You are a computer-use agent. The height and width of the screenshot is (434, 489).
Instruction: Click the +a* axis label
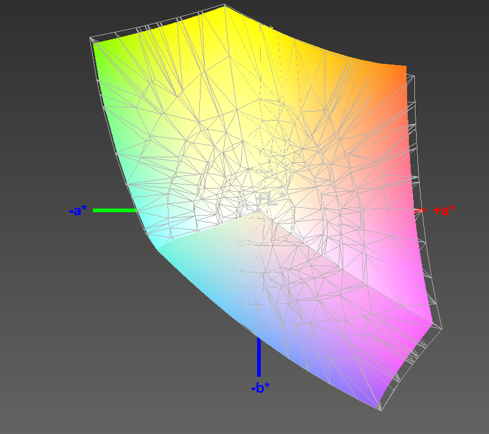tap(444, 210)
